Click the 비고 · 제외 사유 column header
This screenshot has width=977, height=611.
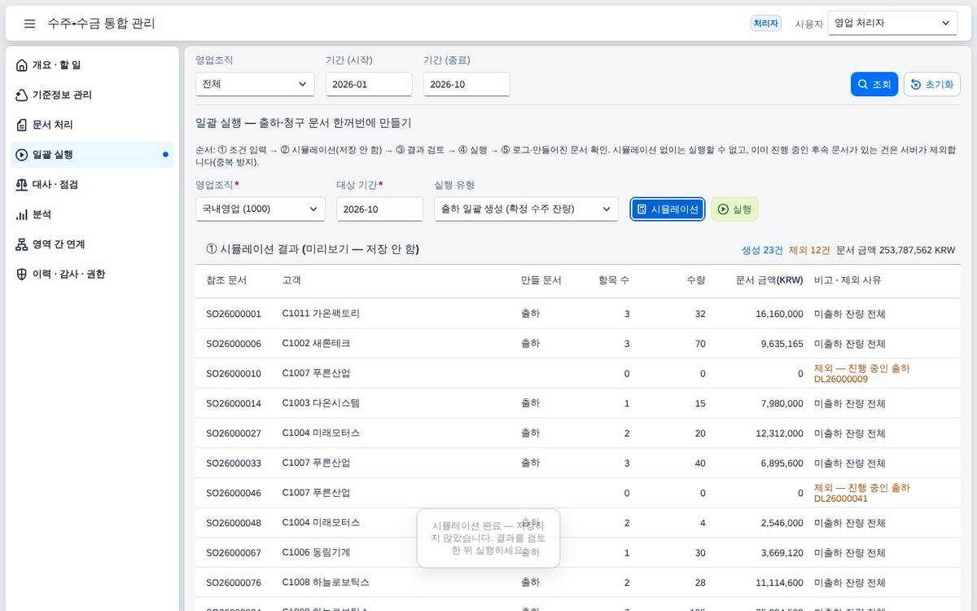point(848,280)
